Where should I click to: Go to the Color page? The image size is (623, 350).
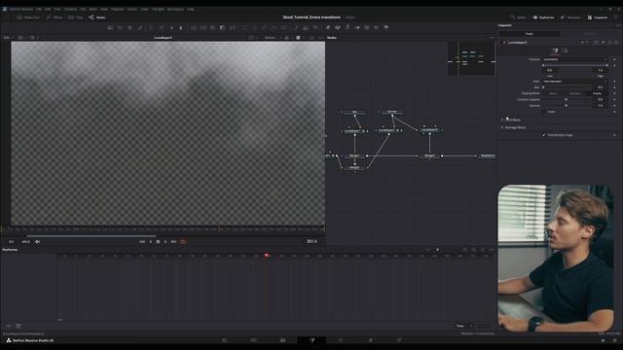(x=341, y=340)
